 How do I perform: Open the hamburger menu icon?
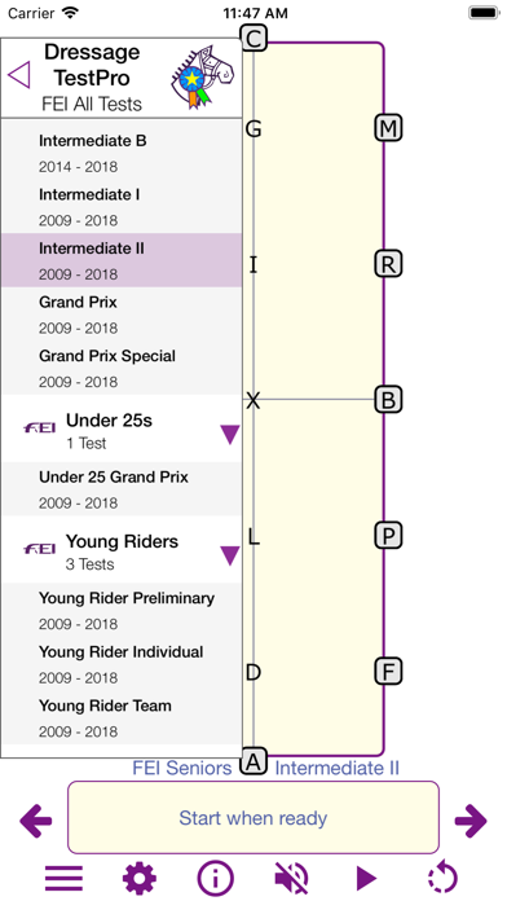point(64,878)
